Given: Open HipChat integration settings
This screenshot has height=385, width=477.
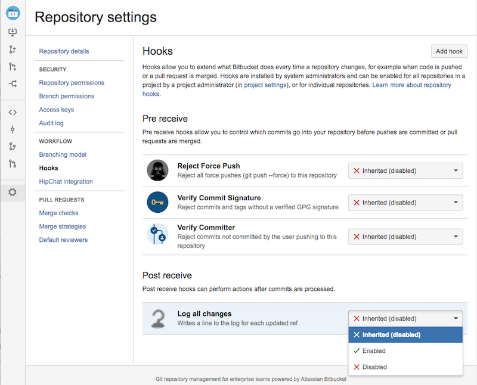Looking at the screenshot, I should 66,182.
